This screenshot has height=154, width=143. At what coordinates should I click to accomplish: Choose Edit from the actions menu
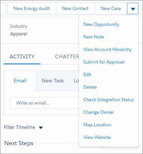(87, 75)
